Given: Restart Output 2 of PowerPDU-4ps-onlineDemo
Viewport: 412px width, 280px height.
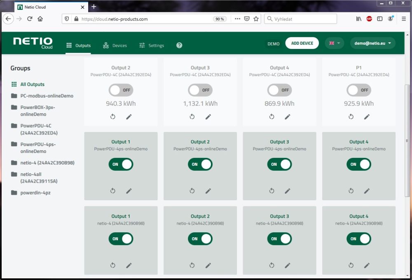Looking at the screenshot, I should coord(192,191).
